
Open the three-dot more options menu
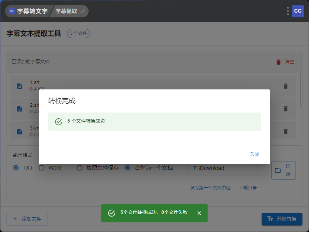[x=288, y=11]
